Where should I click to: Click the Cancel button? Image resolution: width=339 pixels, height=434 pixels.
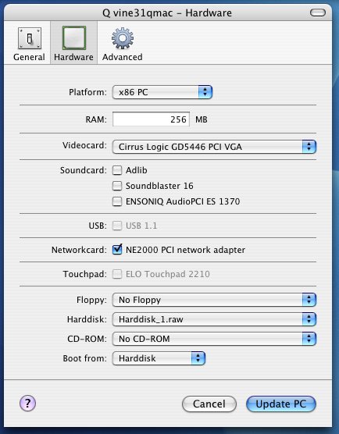click(209, 404)
